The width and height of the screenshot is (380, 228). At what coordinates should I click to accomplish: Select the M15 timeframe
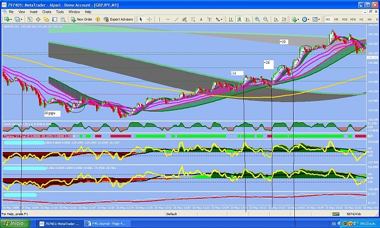pyautogui.click(x=344, y=19)
